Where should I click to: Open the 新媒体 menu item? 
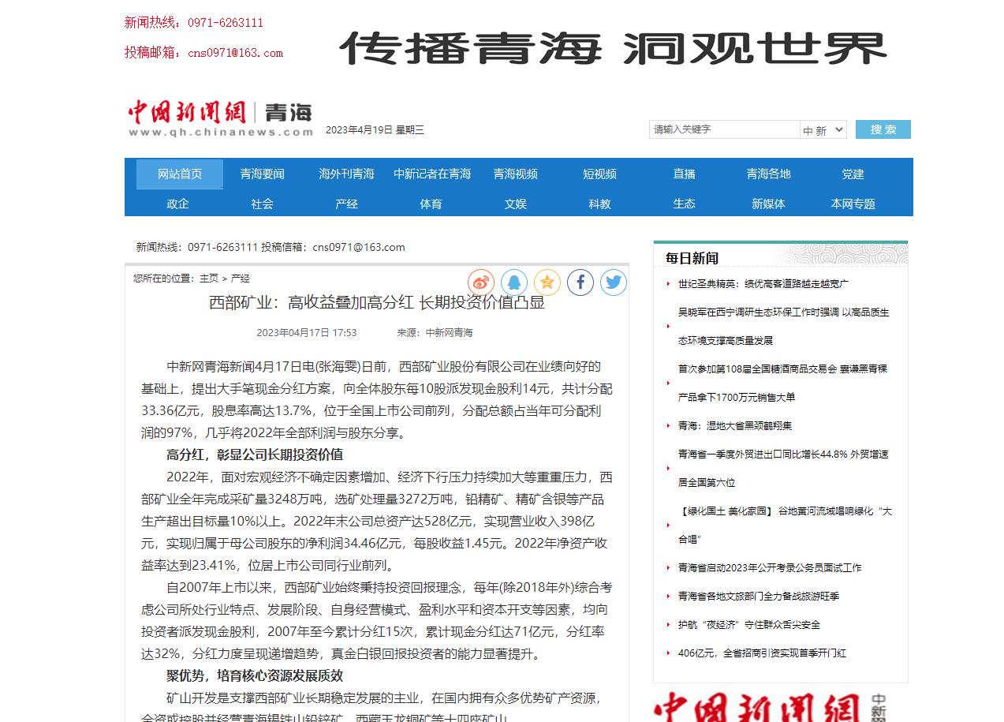tap(769, 204)
